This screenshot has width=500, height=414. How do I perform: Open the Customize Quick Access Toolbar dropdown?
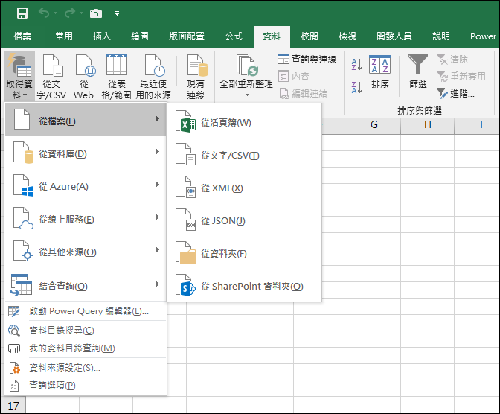[118, 13]
